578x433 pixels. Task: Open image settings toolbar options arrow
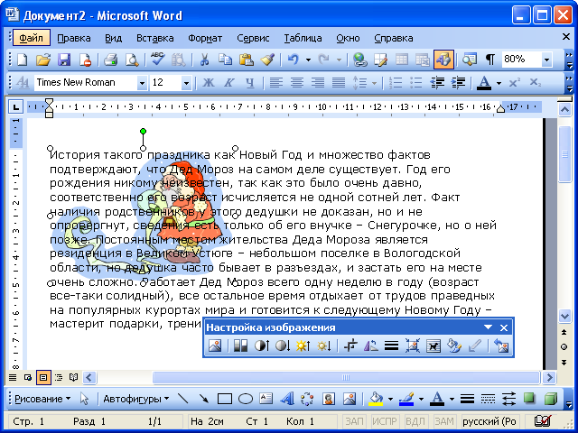click(488, 327)
